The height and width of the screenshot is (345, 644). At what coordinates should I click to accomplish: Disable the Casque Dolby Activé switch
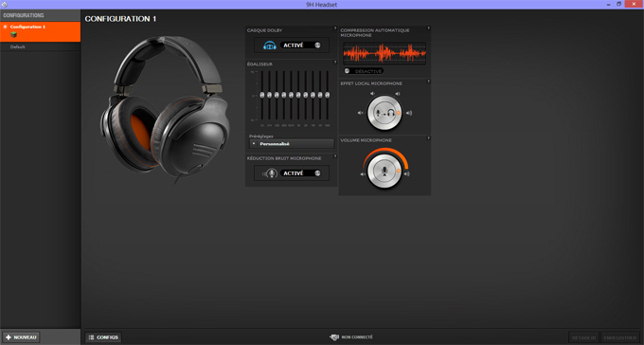(300, 45)
